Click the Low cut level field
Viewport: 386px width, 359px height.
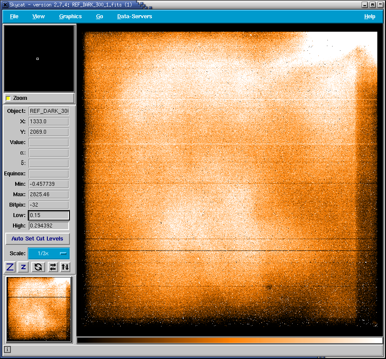[49, 215]
